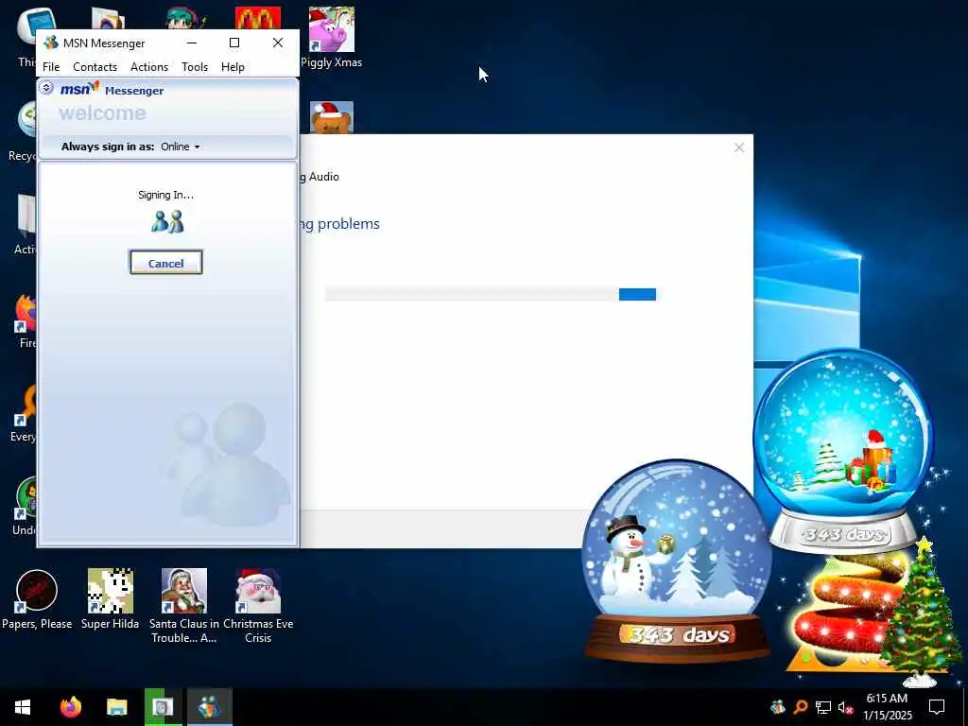Viewport: 968px width, 726px height.
Task: Open the McDonald's logo desktop icon
Action: [x=258, y=18]
